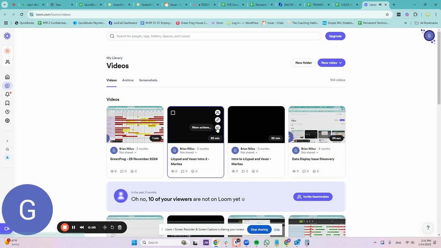Viewport: 441px width, 248px height.
Task: Switch to the Screenshots tab
Action: point(148,80)
